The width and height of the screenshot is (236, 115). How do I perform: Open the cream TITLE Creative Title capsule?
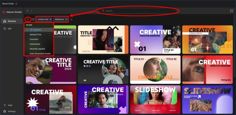pos(103,40)
